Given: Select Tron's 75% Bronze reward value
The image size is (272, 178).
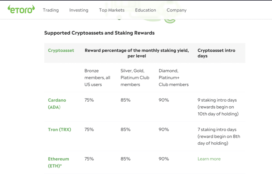Looking at the screenshot, I should (x=89, y=129).
